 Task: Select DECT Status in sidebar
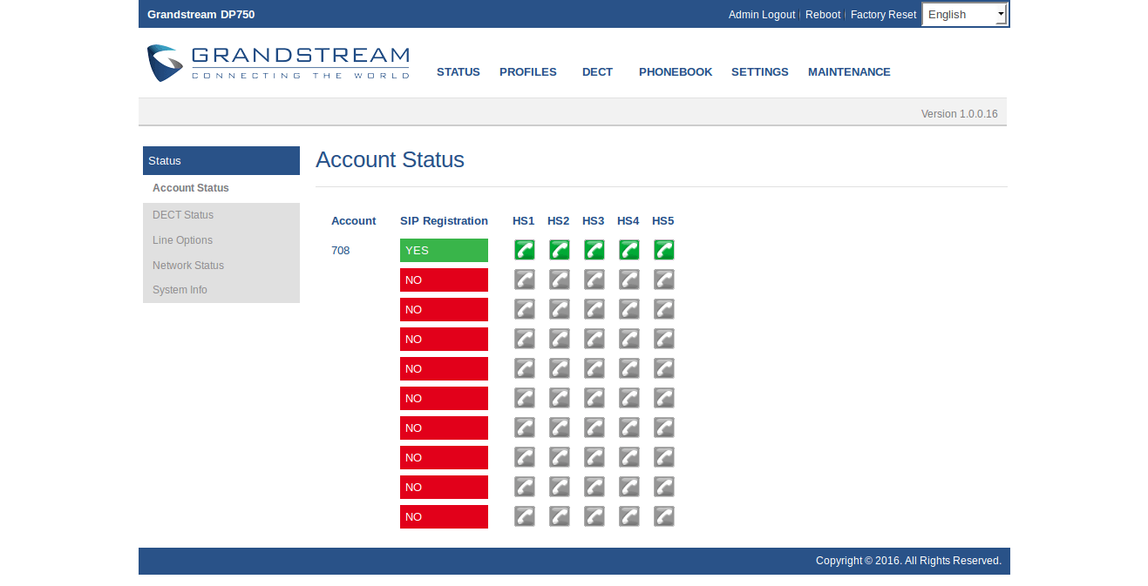[x=183, y=215]
